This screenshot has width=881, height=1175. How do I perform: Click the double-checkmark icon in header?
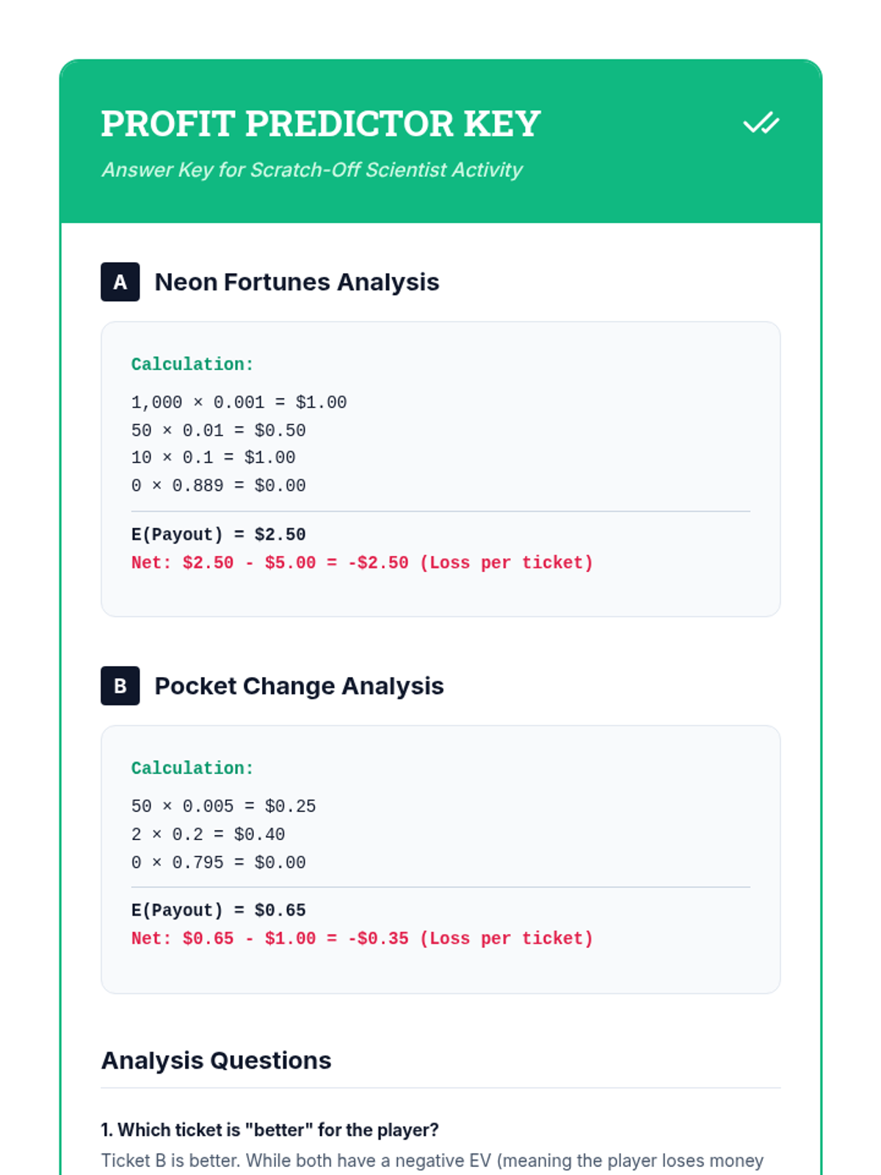click(x=761, y=123)
